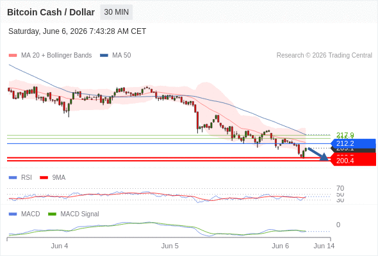The image size is (378, 256).
Task: Click the Jun 14 date axis label
Action: point(324,246)
